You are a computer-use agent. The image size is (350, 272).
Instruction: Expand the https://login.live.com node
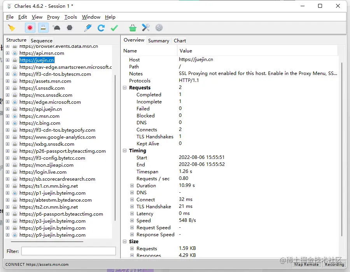pyautogui.click(x=8, y=172)
